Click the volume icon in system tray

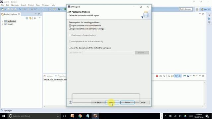coord(180,116)
